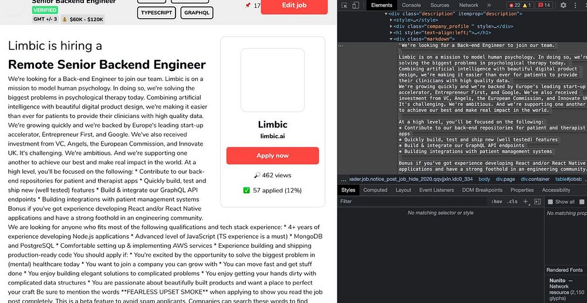
Task: Click the GRAPHQL tag
Action: coord(197,13)
